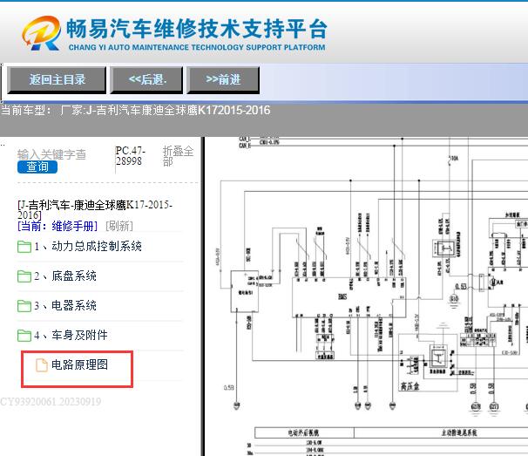Viewport: 528px width, 456px height.
Task: Click the [刷新] refresh link
Action: click(x=119, y=226)
